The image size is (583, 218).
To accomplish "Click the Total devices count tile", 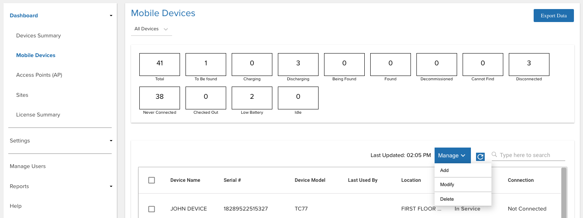I will click(159, 65).
